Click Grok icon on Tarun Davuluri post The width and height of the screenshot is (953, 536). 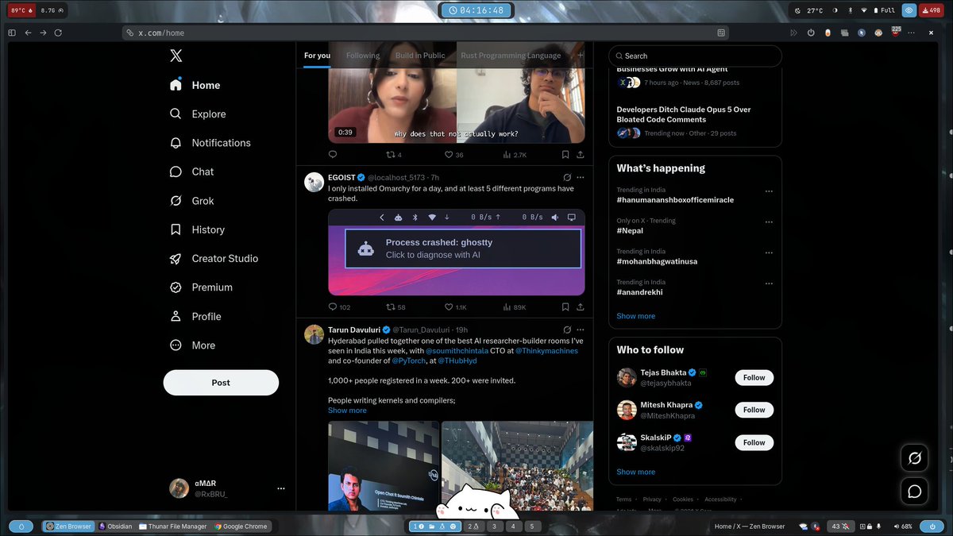[x=566, y=330]
